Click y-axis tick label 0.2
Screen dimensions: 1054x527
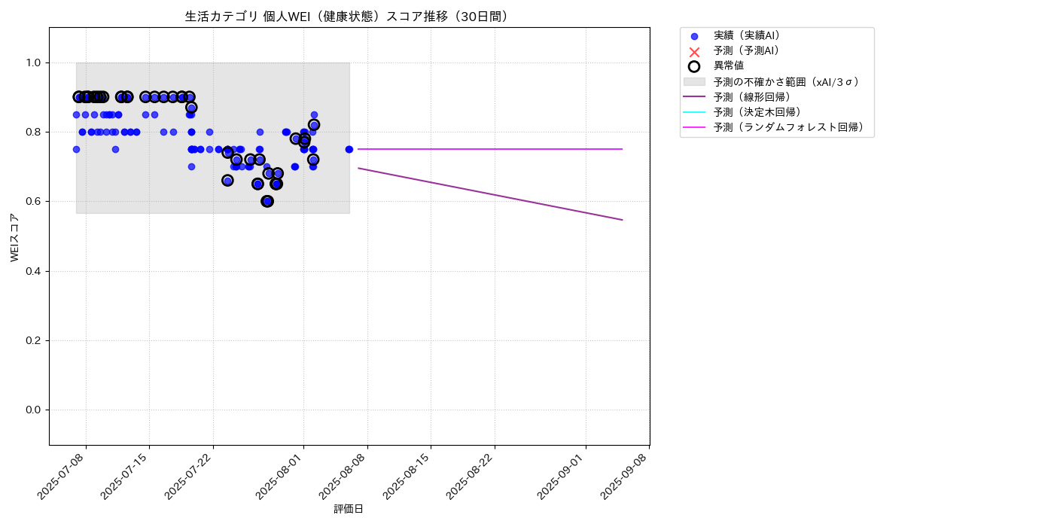coord(35,340)
